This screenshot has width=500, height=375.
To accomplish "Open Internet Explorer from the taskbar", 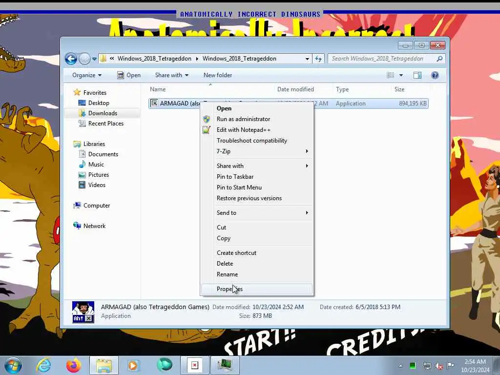I will (43, 365).
